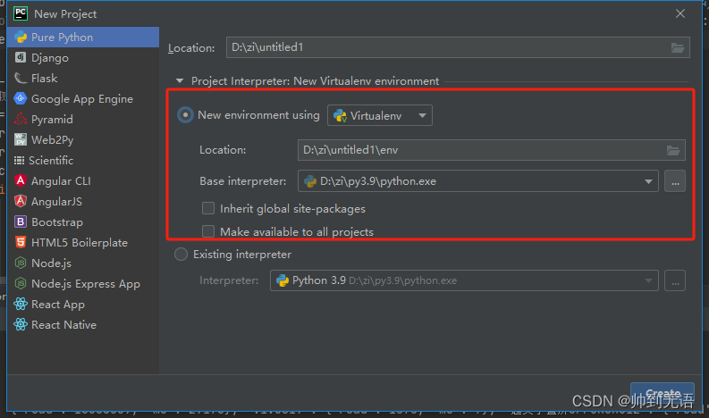The height and width of the screenshot is (418, 709).
Task: Choose the Google App Engine project type
Action: pyautogui.click(x=83, y=98)
